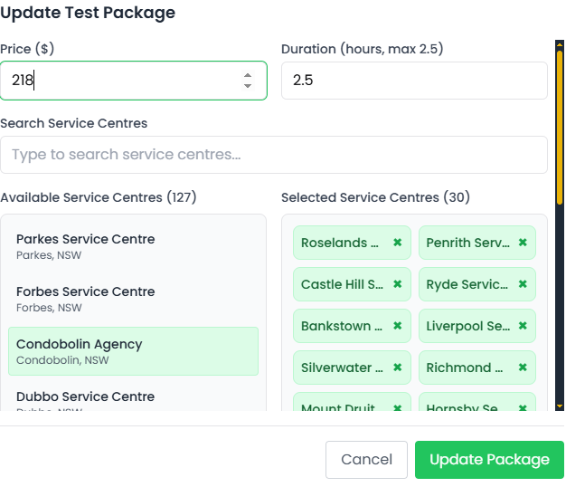Remove Bankstown service centre chip
This screenshot has width=566, height=487.
(397, 326)
